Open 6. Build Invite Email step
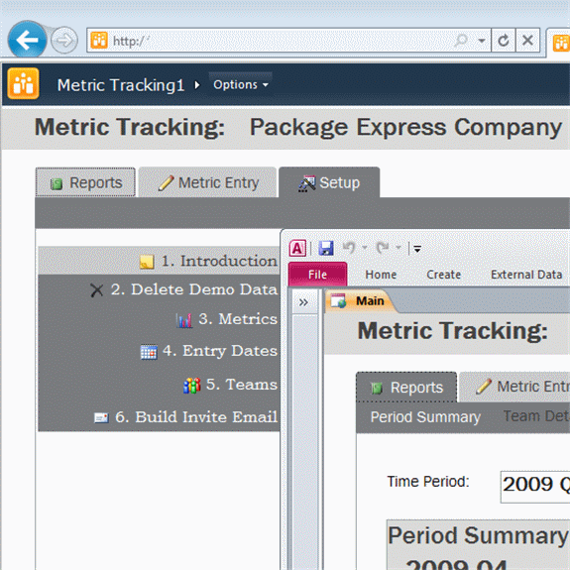The image size is (570, 570). 160,417
